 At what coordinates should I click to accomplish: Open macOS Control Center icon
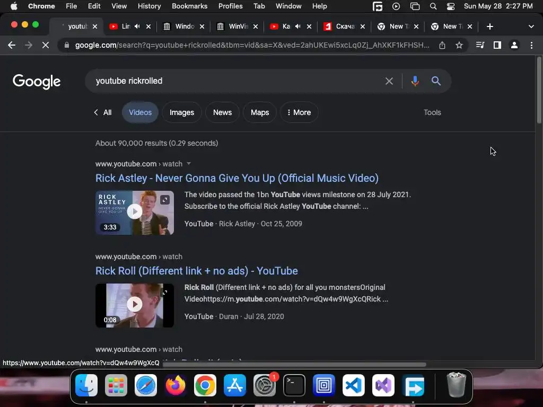coord(451,6)
